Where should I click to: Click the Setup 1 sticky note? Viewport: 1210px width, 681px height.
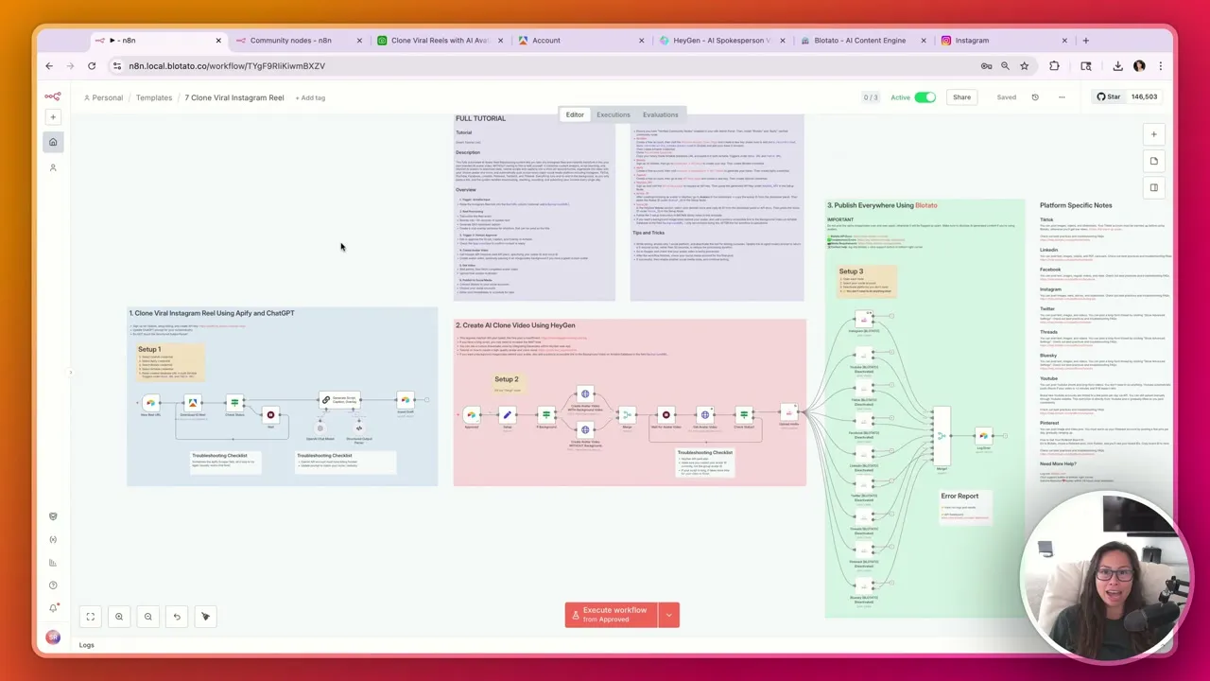click(170, 361)
